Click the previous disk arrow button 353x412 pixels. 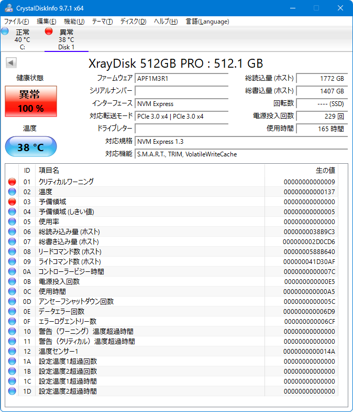(x=11, y=63)
